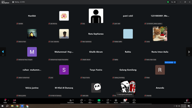Select the purple M avatar of Muhamad Reza
Image resolution: width=192 pixels, height=108 pixels.
[32, 52]
